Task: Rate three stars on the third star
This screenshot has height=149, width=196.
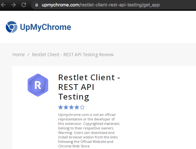Action: pos(71,107)
